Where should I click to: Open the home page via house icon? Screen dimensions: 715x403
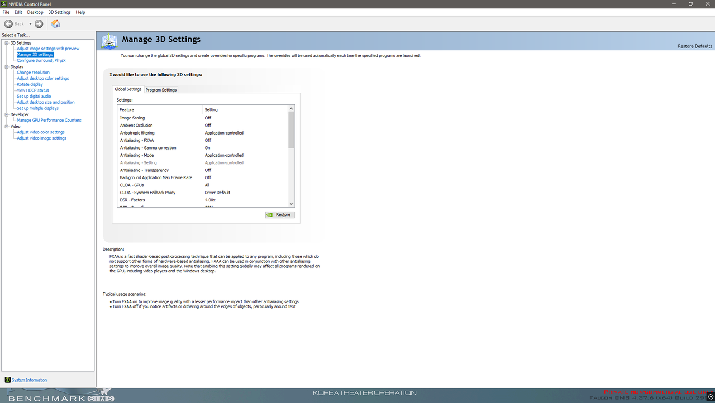coord(56,23)
